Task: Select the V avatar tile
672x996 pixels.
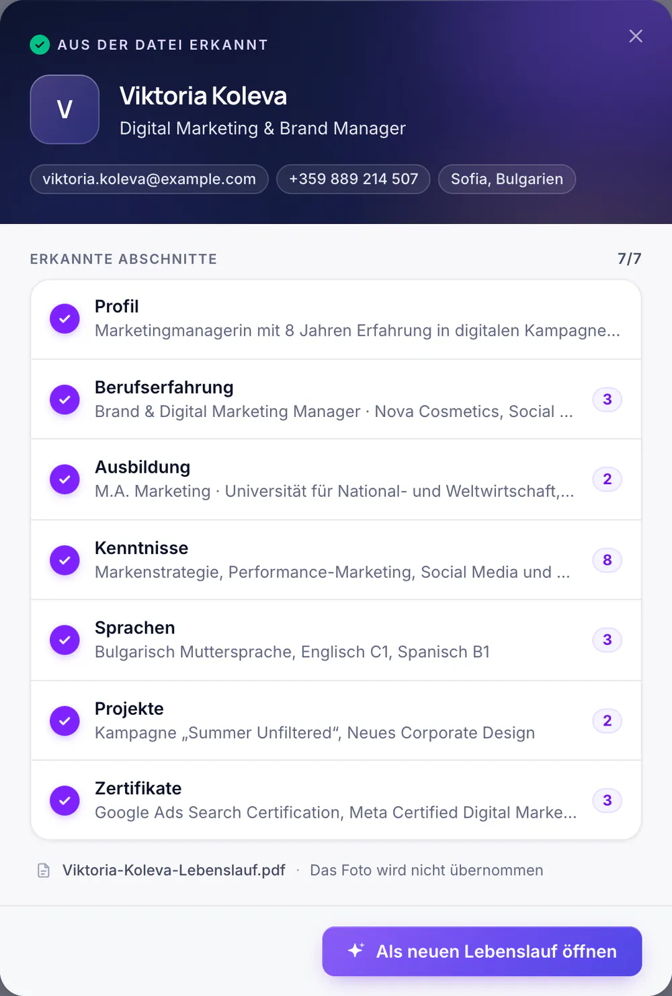Action: [x=65, y=109]
